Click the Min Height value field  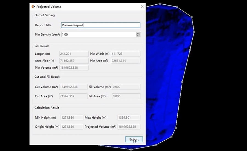click(x=72, y=118)
